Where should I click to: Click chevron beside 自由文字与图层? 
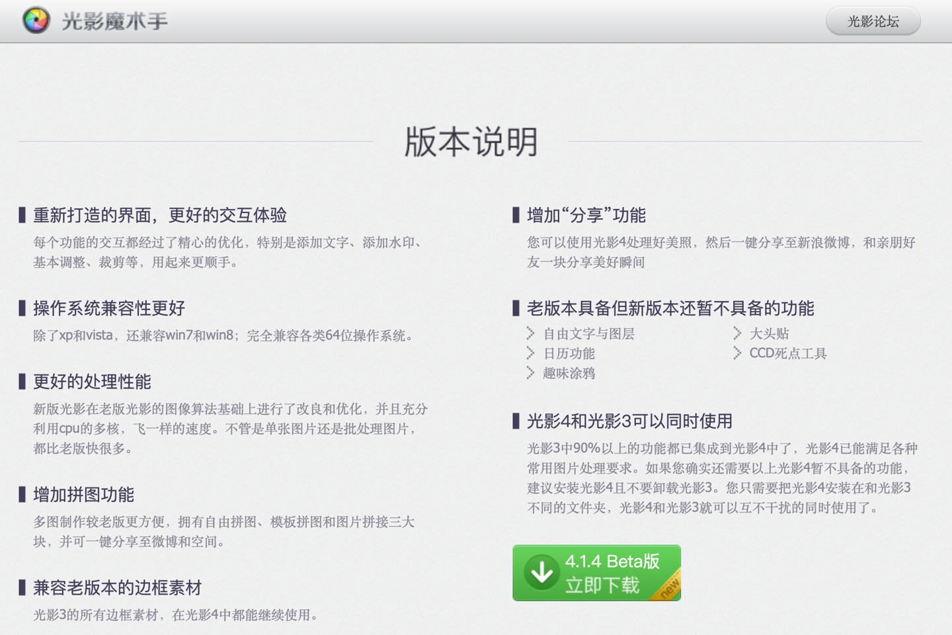(530, 333)
